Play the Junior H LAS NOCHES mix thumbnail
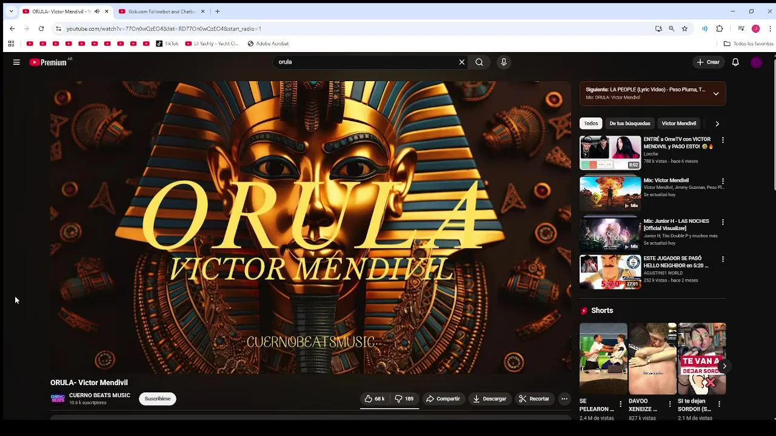This screenshot has height=436, width=776. point(610,234)
